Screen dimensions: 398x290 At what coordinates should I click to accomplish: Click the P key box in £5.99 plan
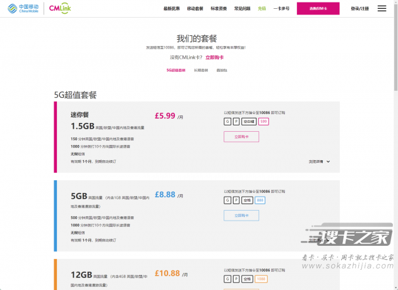point(236,122)
